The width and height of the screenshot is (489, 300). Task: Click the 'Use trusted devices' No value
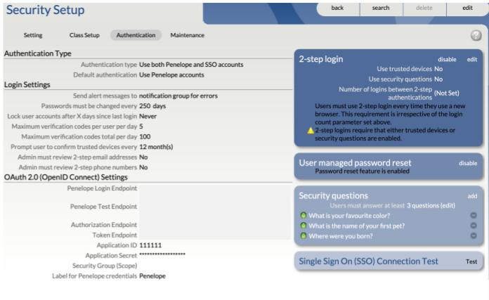pyautogui.click(x=438, y=69)
